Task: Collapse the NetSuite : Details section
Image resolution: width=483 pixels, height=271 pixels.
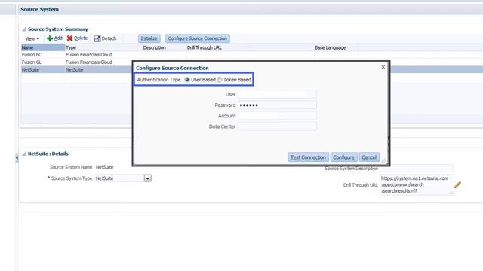Action: [x=24, y=154]
